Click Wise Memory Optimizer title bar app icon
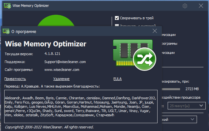This screenshot has width=209, height=131. 7,6
